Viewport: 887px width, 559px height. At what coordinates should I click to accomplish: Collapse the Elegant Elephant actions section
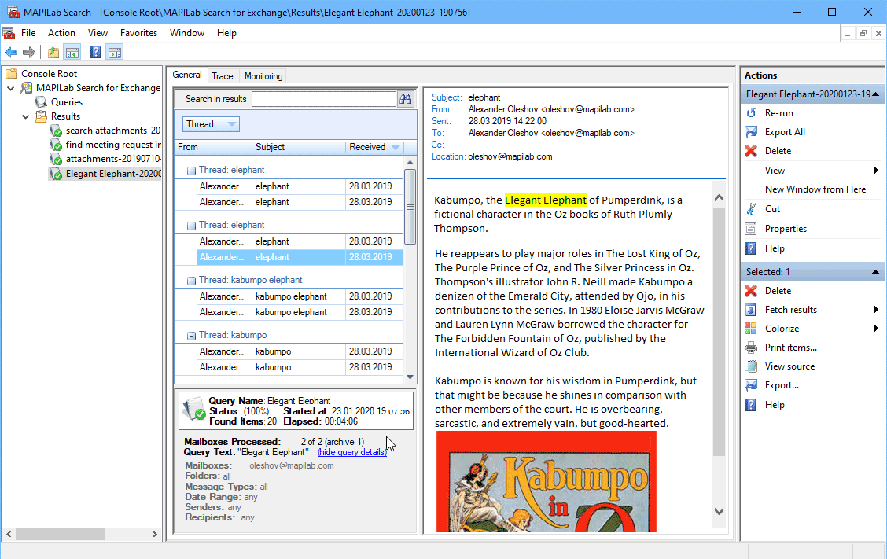pyautogui.click(x=876, y=94)
